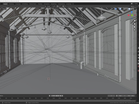139x104 pixels.
Task: Play animation in reverse
Action: tap(56, 96)
